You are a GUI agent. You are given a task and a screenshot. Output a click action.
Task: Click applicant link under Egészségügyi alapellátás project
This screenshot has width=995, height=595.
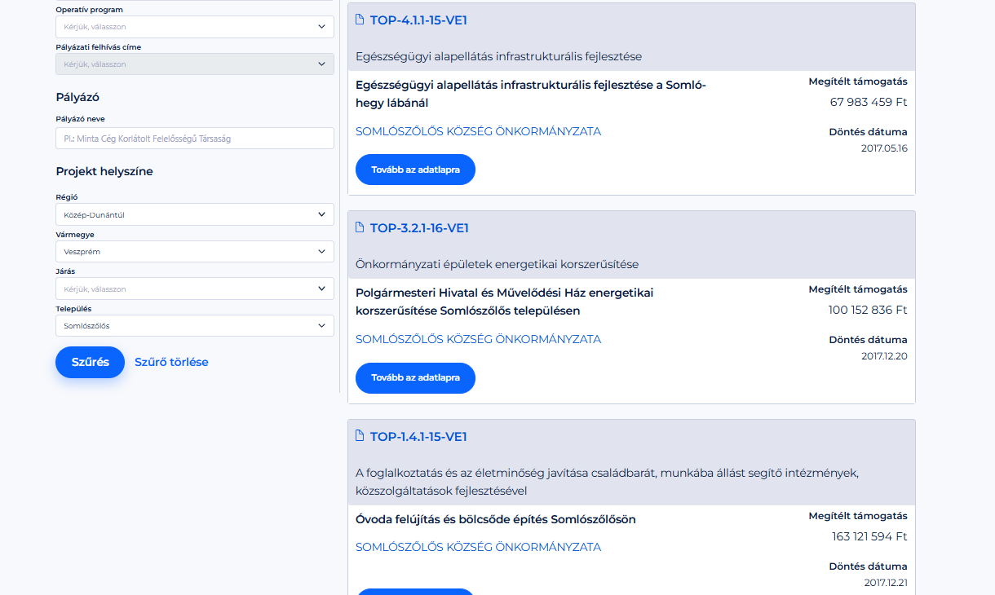(478, 131)
